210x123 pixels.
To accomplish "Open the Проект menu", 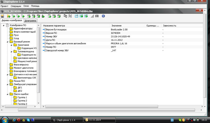I will coord(5,6).
